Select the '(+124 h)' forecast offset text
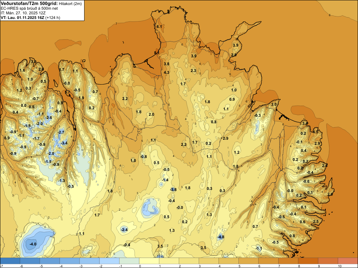 pos(53,18)
